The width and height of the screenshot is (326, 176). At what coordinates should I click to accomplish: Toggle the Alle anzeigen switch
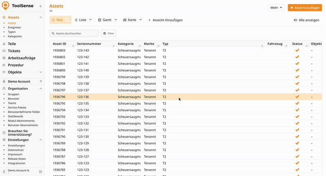point(295,20)
